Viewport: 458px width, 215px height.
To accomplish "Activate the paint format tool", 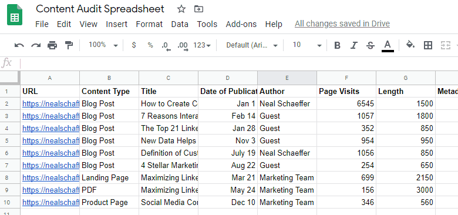I will [69, 45].
